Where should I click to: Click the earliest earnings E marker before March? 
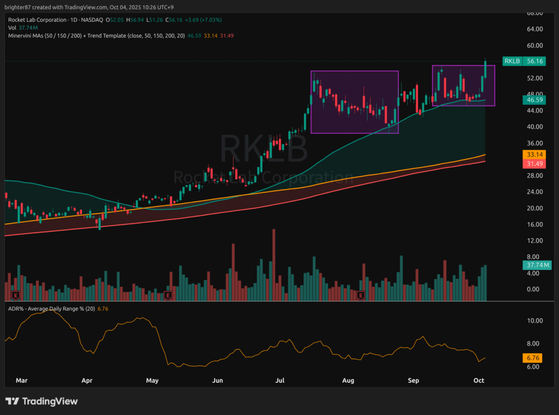[16, 295]
